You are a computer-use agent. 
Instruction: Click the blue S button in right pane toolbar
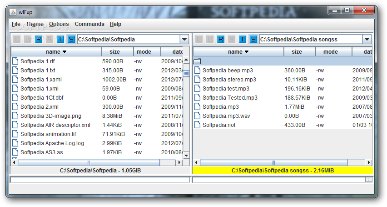point(253,39)
